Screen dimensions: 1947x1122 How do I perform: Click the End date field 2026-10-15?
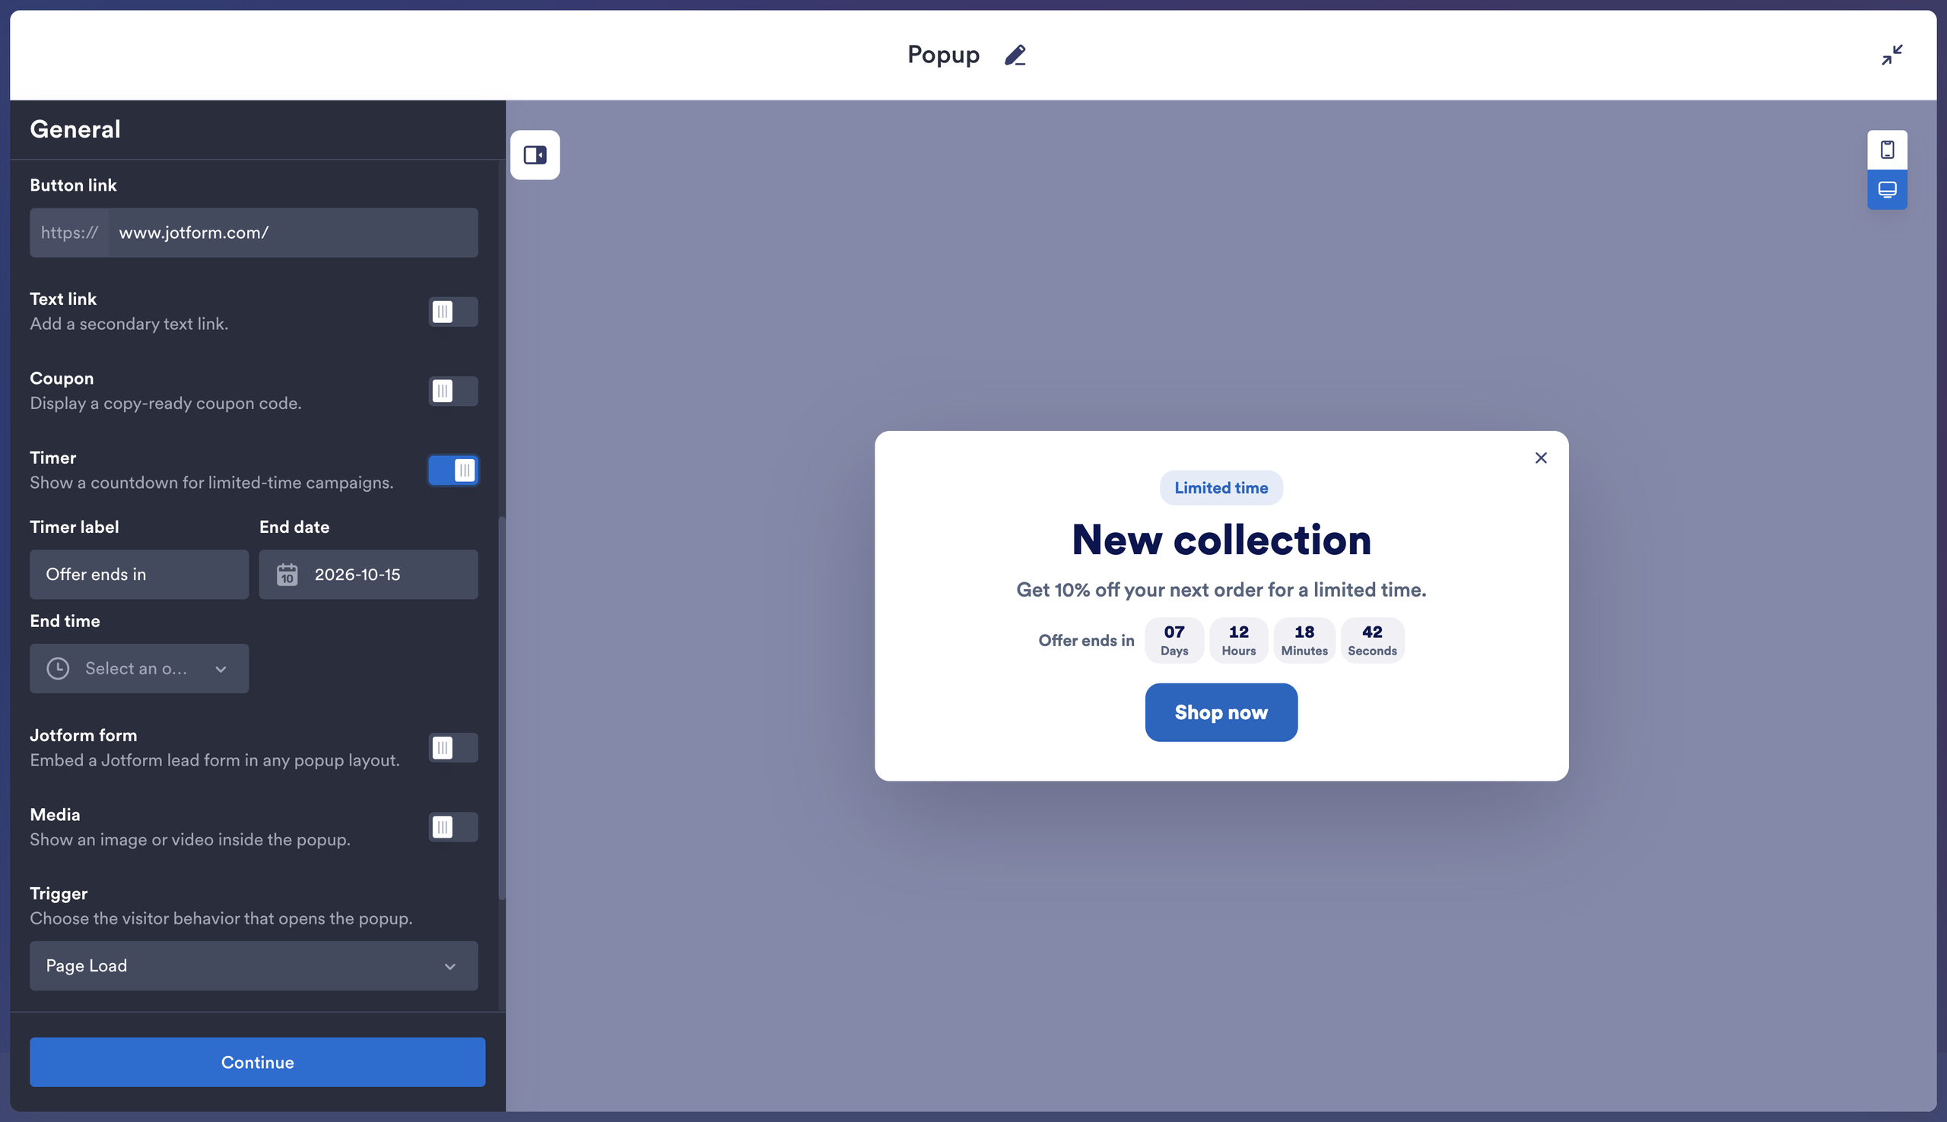(368, 574)
